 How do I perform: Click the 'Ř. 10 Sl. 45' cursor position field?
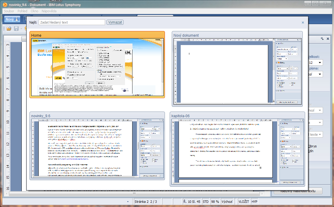[x=192, y=201]
